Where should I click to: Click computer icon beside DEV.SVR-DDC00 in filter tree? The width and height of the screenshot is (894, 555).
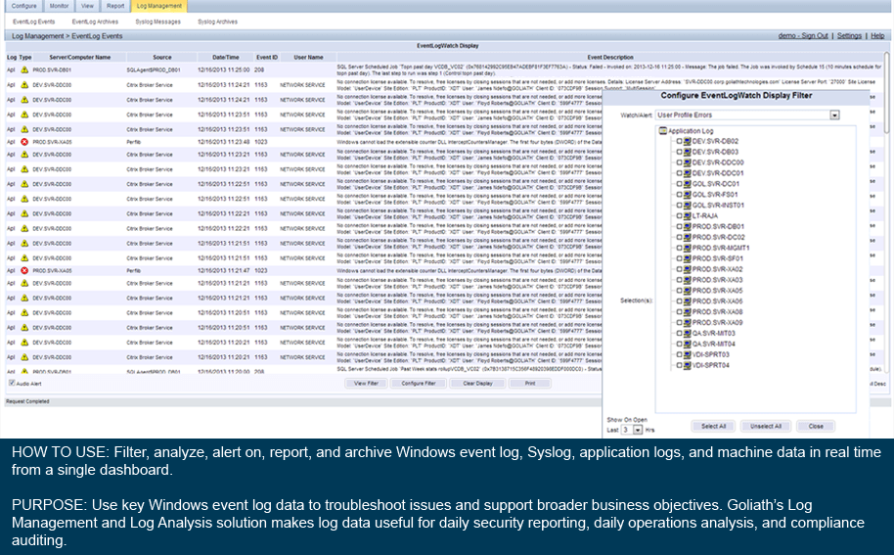tap(687, 162)
